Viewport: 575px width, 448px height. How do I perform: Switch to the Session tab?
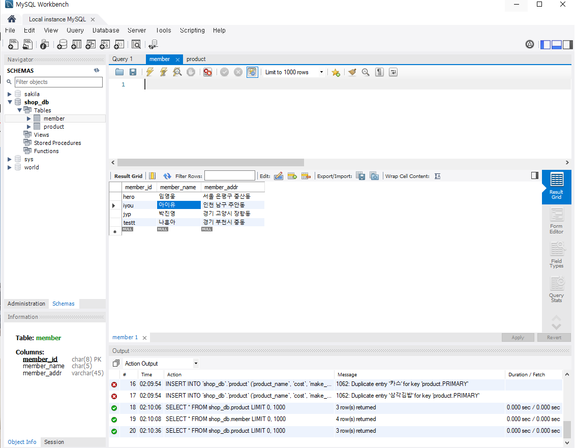54,442
